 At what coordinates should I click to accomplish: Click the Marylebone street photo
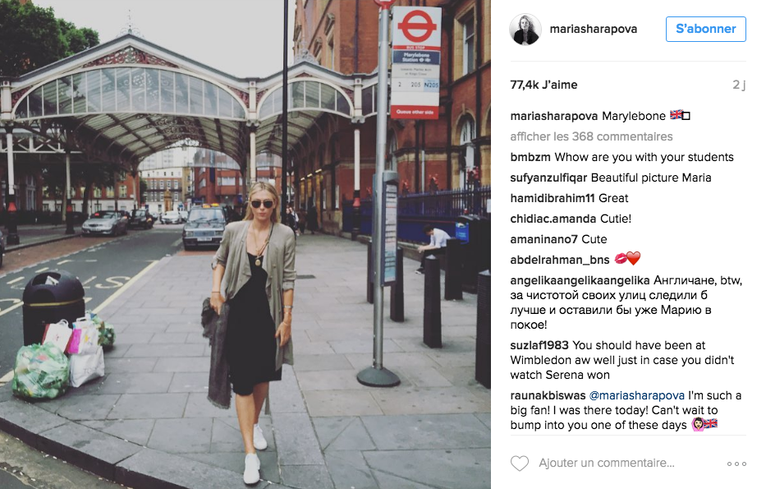[245, 245]
